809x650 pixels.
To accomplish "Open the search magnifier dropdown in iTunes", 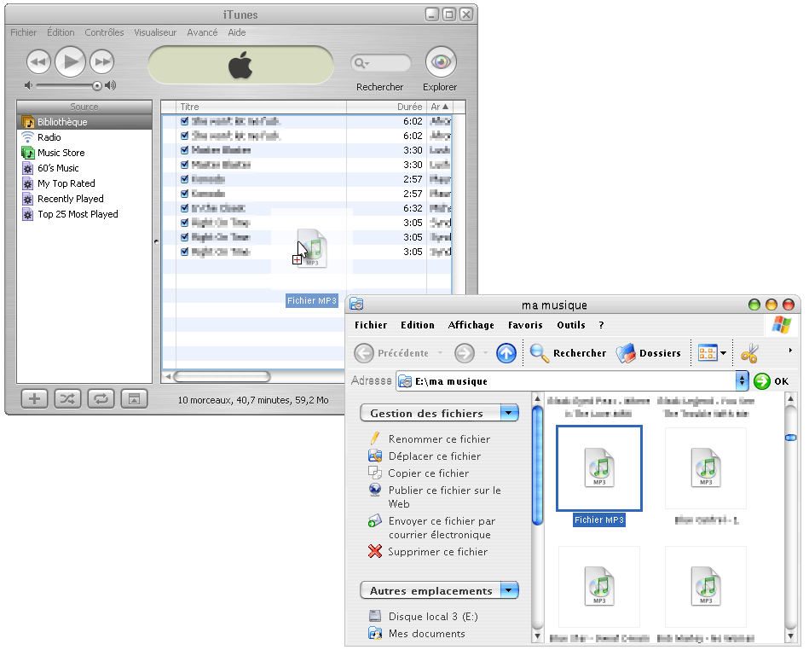I will (x=361, y=63).
